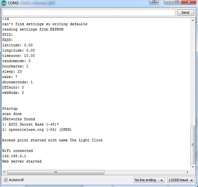Click the title bar button left of minimize
The height and width of the screenshot is (187, 198).
(x=154, y=2)
